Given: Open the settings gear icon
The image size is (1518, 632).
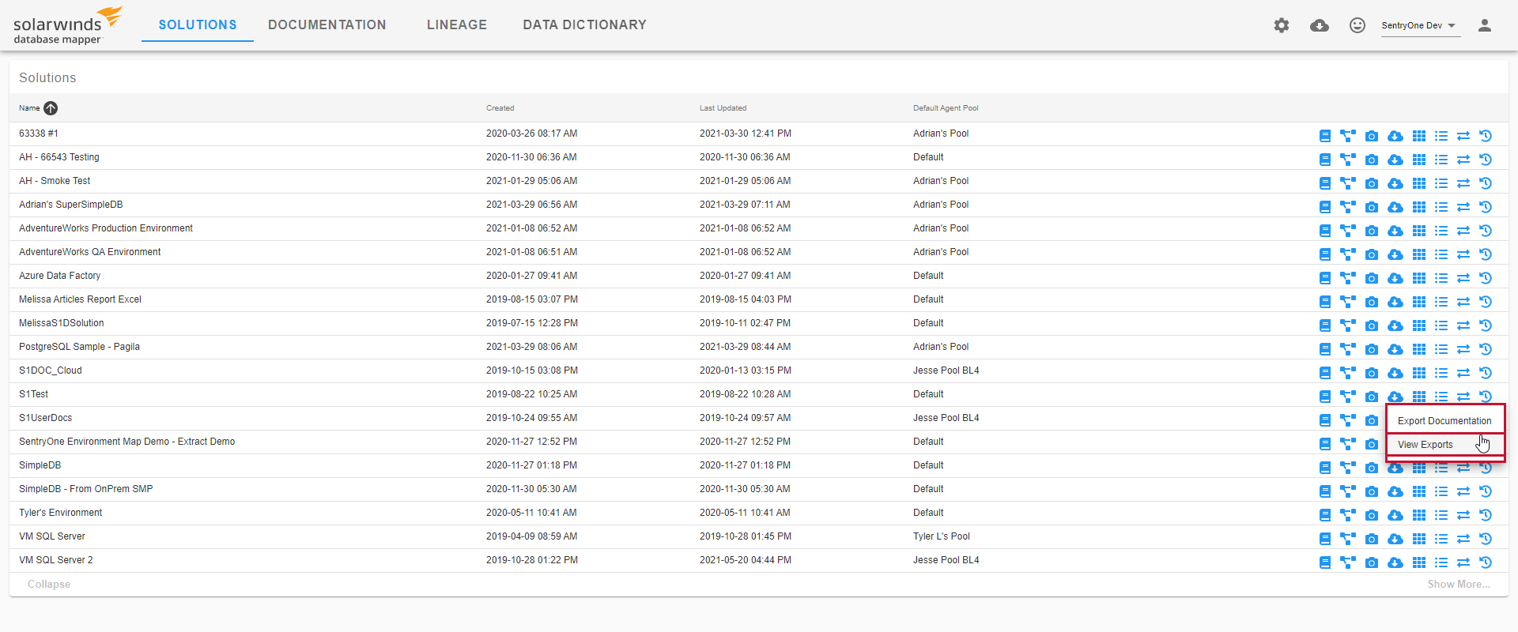Looking at the screenshot, I should [1282, 25].
